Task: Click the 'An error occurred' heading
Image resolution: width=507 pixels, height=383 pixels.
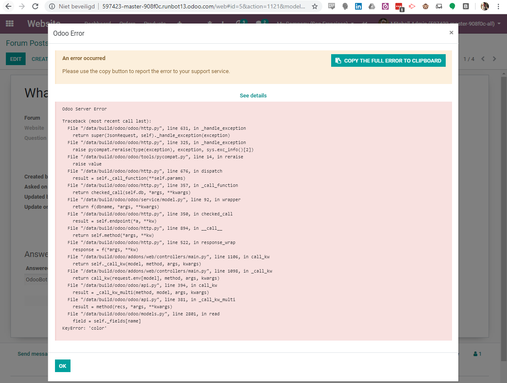Action: [x=84, y=58]
